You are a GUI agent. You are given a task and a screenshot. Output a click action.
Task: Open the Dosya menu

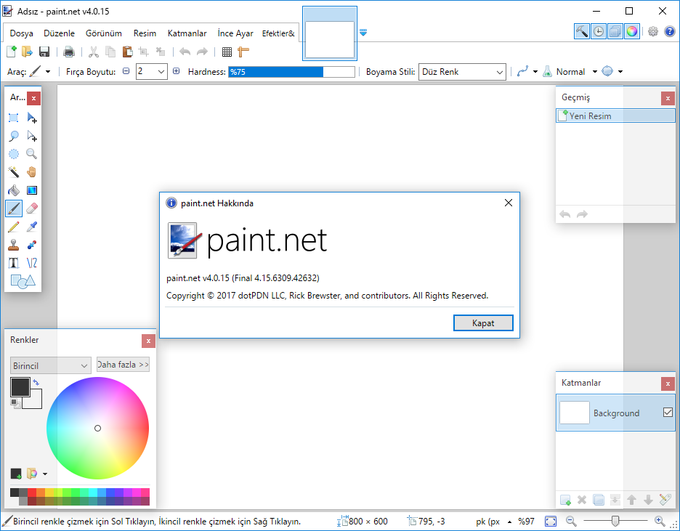[21, 33]
